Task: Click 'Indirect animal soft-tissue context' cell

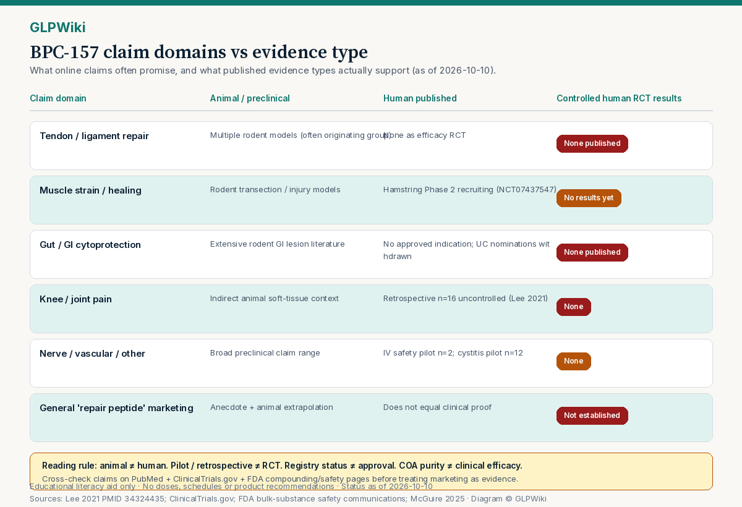Action: pyautogui.click(x=275, y=299)
